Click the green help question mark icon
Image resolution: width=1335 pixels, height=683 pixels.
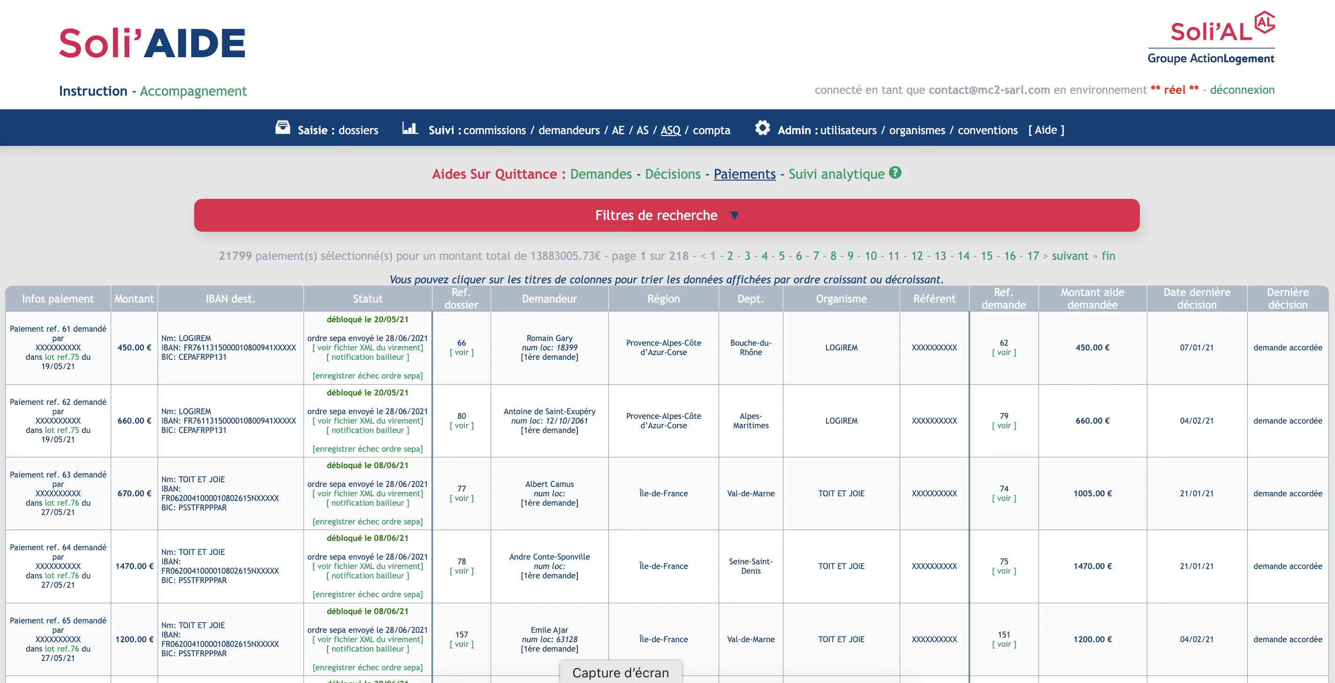point(895,173)
